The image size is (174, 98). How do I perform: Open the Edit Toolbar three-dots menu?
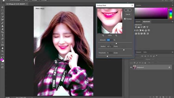[2, 54]
